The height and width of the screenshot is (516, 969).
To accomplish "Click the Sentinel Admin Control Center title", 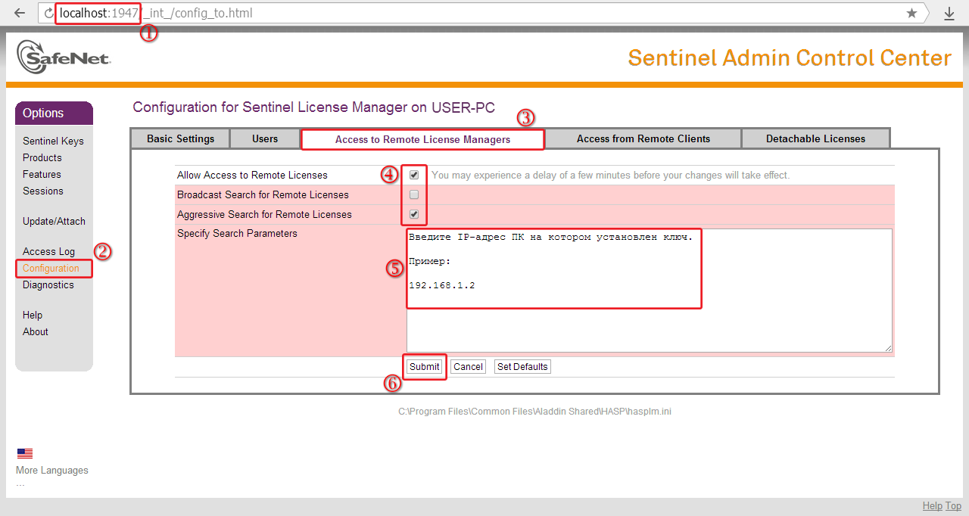I will [x=790, y=58].
